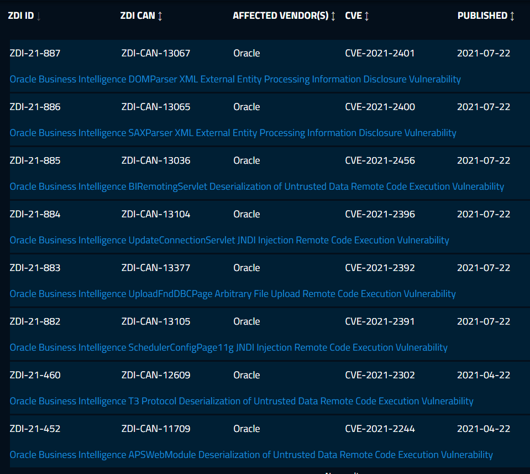Click Oracle vendor in ZDI-21-885 row
The height and width of the screenshot is (474, 530).
pyautogui.click(x=246, y=160)
